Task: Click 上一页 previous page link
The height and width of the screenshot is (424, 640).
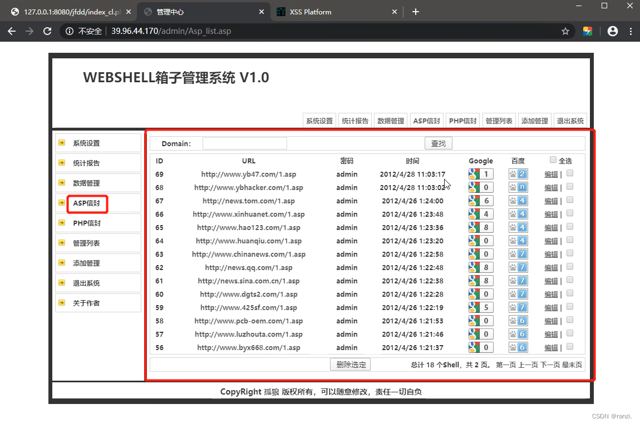Action: click(x=528, y=365)
